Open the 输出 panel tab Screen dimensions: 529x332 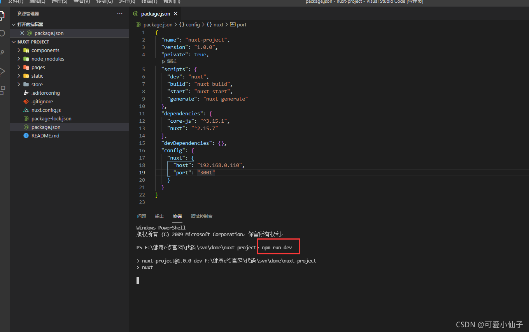click(159, 216)
